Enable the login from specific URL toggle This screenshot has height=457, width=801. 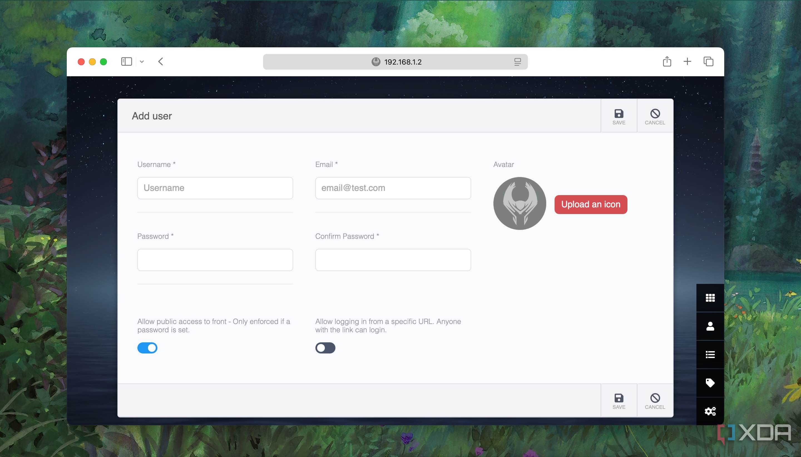325,348
